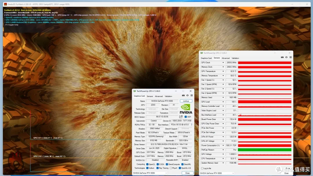The height and width of the screenshot is (176, 313).
Task: Open the Memory Clock sensor dropdown arrow
Action: click(x=223, y=67)
